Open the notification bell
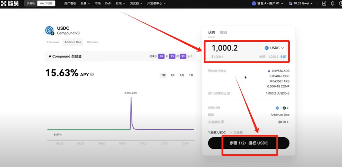Screen dimensions: 342x167 pos(332,3)
